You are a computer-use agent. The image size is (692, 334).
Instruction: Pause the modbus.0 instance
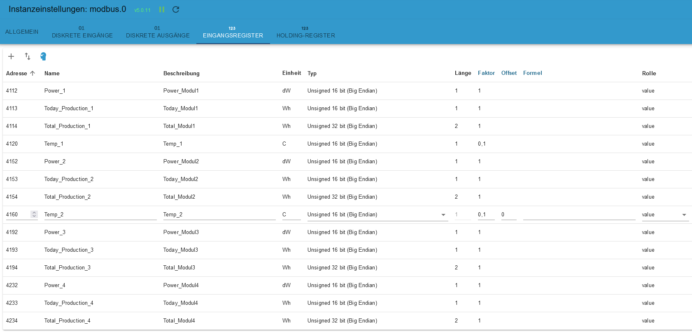click(162, 9)
